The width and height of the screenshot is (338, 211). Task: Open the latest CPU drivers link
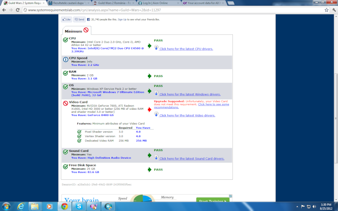click(186, 49)
